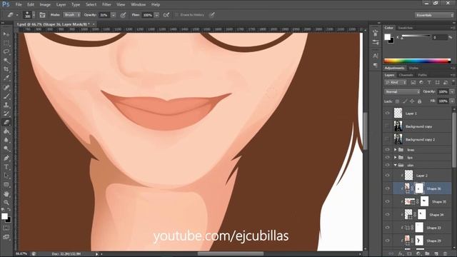Toggle pressure for opacity icon
The width and height of the screenshot is (457, 257).
[123, 15]
